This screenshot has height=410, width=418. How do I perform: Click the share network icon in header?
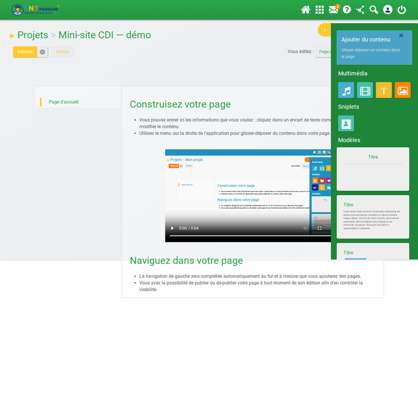tap(360, 10)
